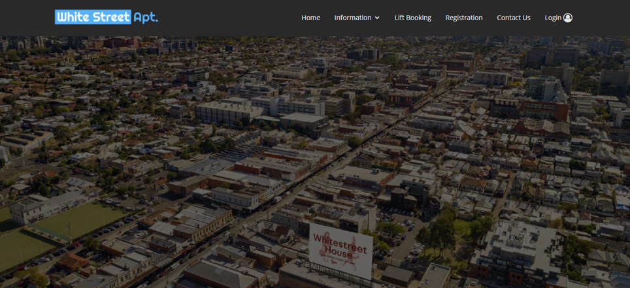Click the user profile icon beside Login
This screenshot has width=630, height=288.
(568, 18)
